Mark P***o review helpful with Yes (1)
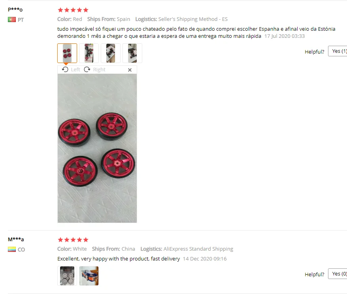 338,51
